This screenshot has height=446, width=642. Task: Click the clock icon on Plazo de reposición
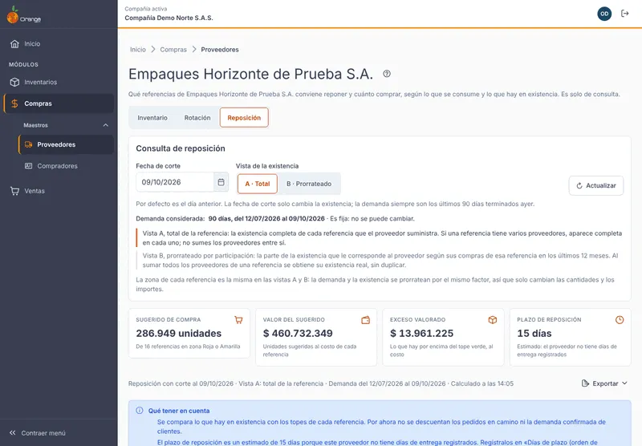tap(620, 320)
